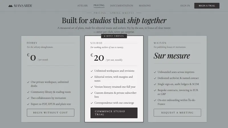
Task: Open the Atelier navigation item
Action: [x=82, y=6]
